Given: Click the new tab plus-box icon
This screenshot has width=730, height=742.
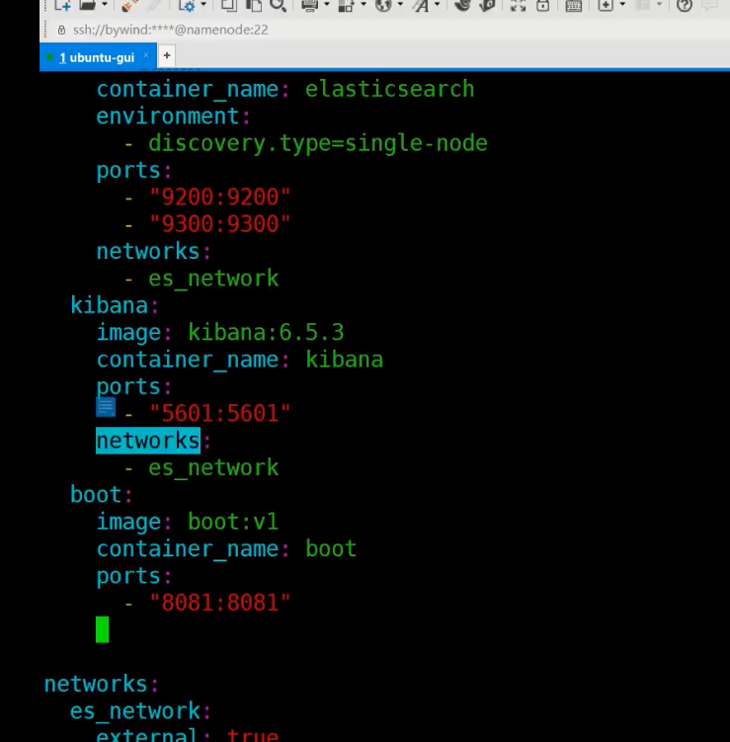Looking at the screenshot, I should point(606,5).
